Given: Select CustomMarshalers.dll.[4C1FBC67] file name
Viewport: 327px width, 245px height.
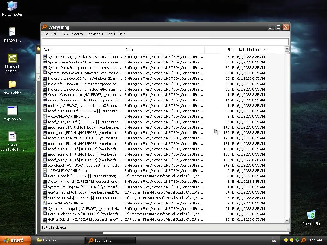Looking at the screenshot, I should 85,100.
